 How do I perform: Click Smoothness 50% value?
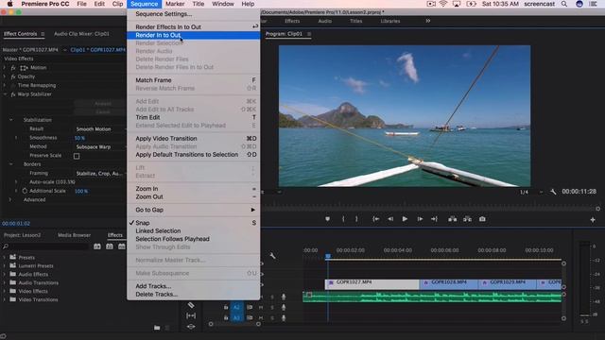tap(79, 138)
